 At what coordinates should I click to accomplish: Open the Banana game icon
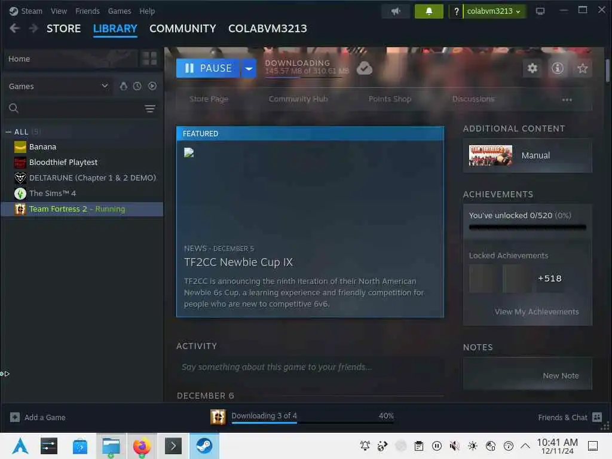coord(20,147)
